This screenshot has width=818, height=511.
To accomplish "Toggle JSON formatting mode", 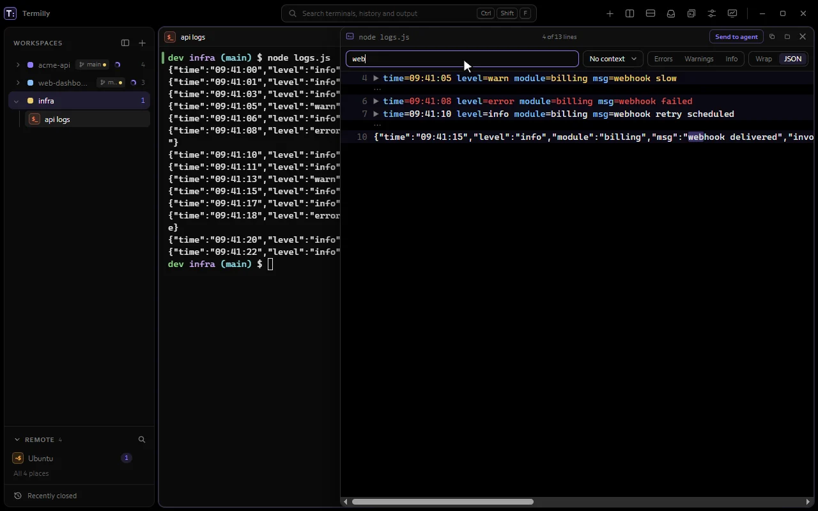I will (793, 59).
